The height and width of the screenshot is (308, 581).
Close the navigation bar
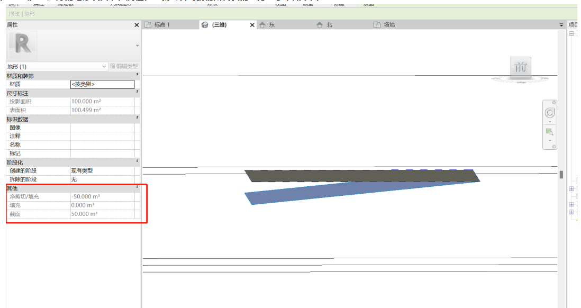point(554,102)
